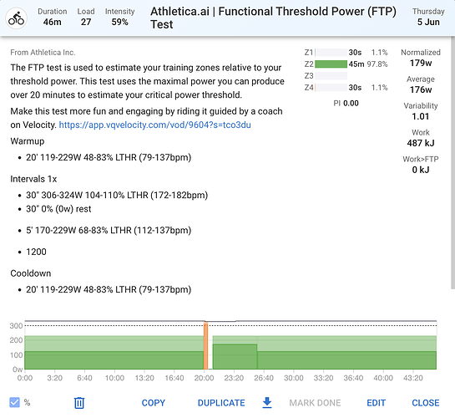Mark the workout as done

315,403
